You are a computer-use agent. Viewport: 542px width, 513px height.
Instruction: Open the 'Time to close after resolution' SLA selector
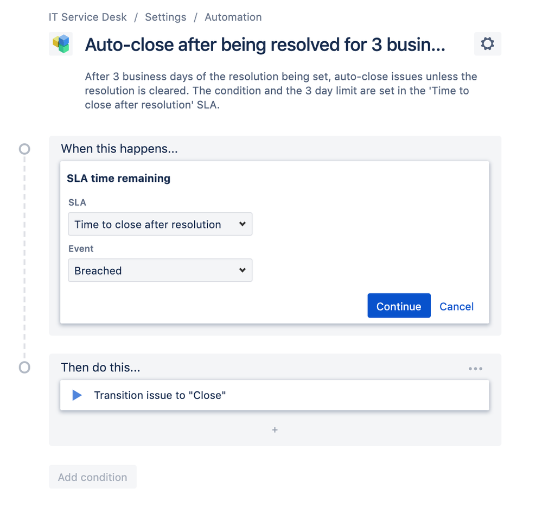tap(160, 224)
